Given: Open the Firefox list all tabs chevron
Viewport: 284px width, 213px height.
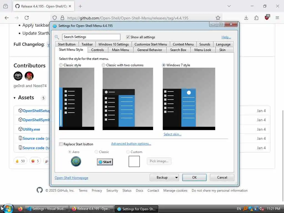Looking at the screenshot, I should tap(229, 6).
